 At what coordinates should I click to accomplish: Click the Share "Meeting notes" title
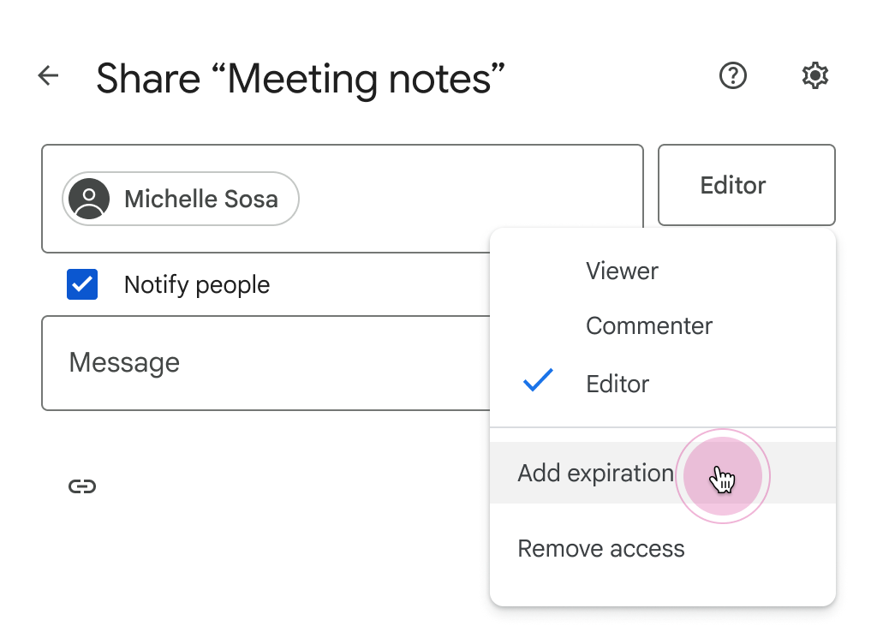tap(300, 79)
